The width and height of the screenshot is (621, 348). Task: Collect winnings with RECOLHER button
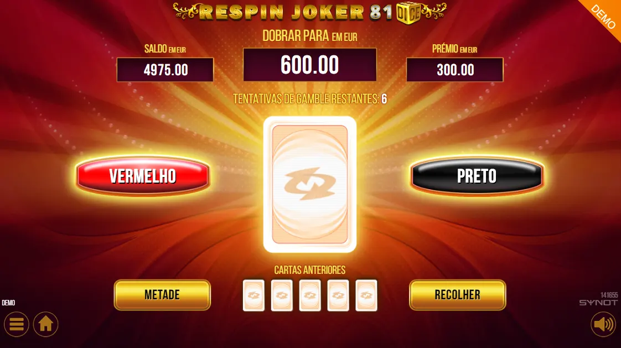click(457, 294)
